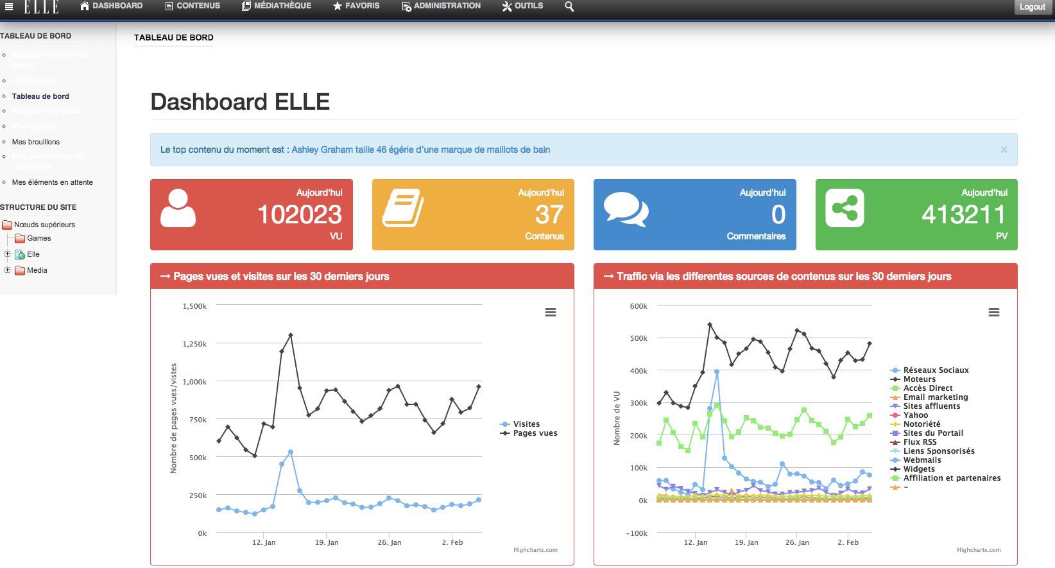Click the speech bubbles Commentaires icon
Image resolution: width=1055 pixels, height=568 pixels.
[x=626, y=209]
